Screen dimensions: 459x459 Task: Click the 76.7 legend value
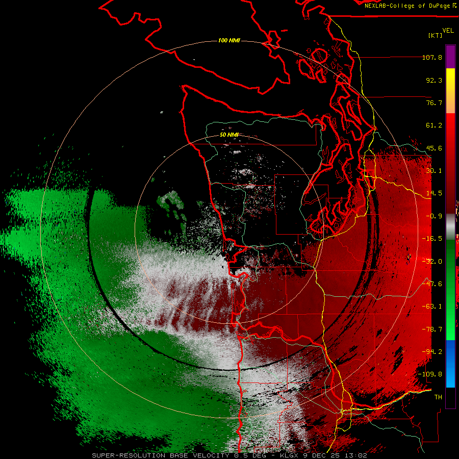[x=434, y=103]
